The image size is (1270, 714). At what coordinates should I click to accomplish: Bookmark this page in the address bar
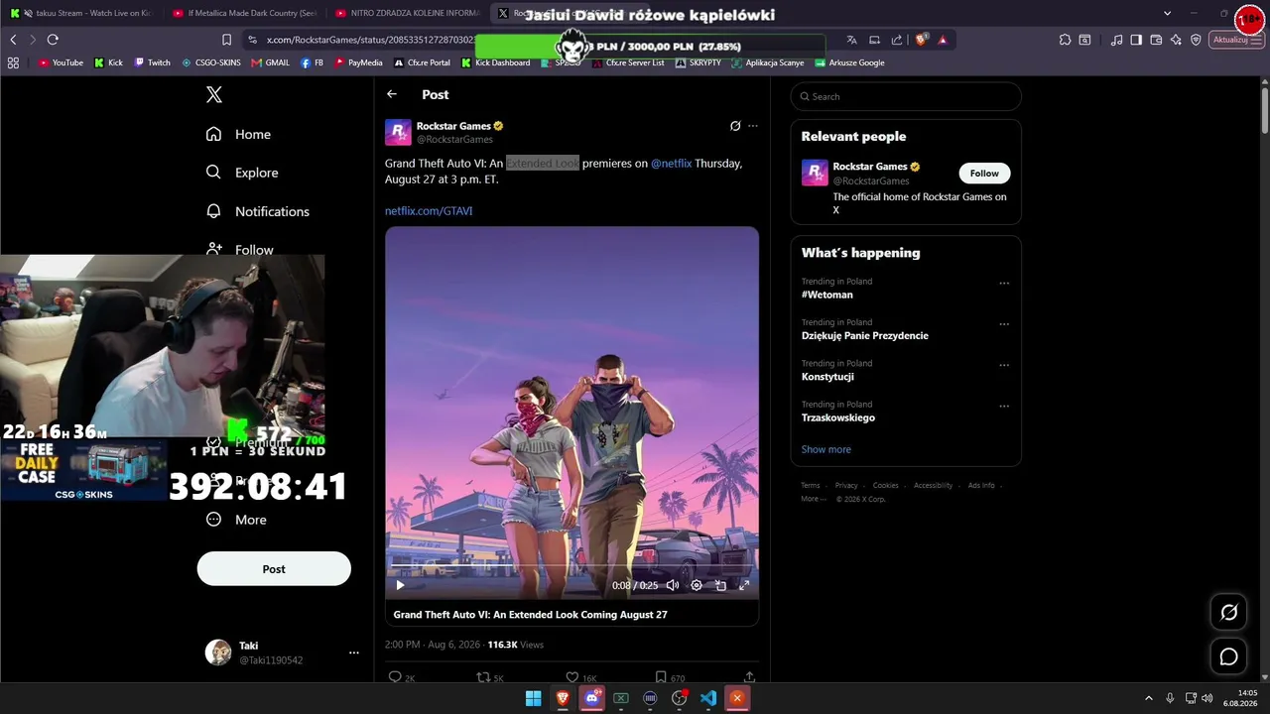226,40
